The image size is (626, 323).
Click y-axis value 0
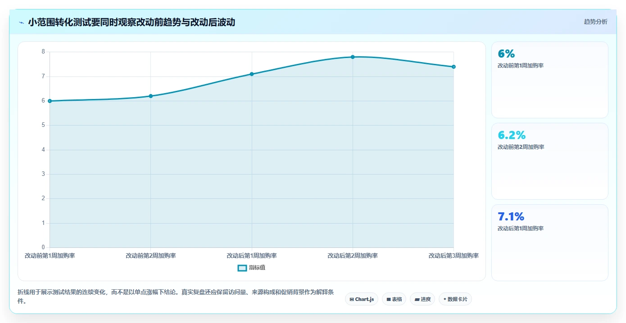tap(43, 247)
